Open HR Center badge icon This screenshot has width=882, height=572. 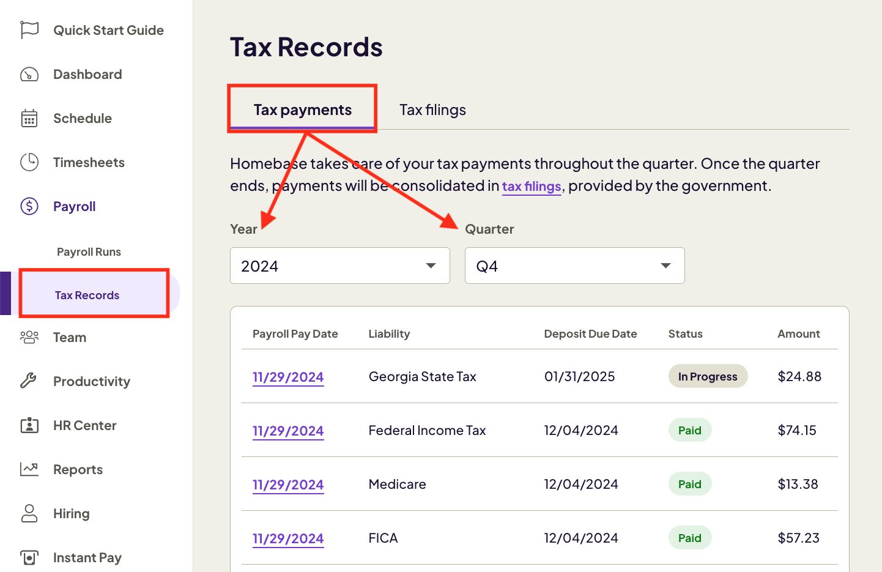pos(29,425)
